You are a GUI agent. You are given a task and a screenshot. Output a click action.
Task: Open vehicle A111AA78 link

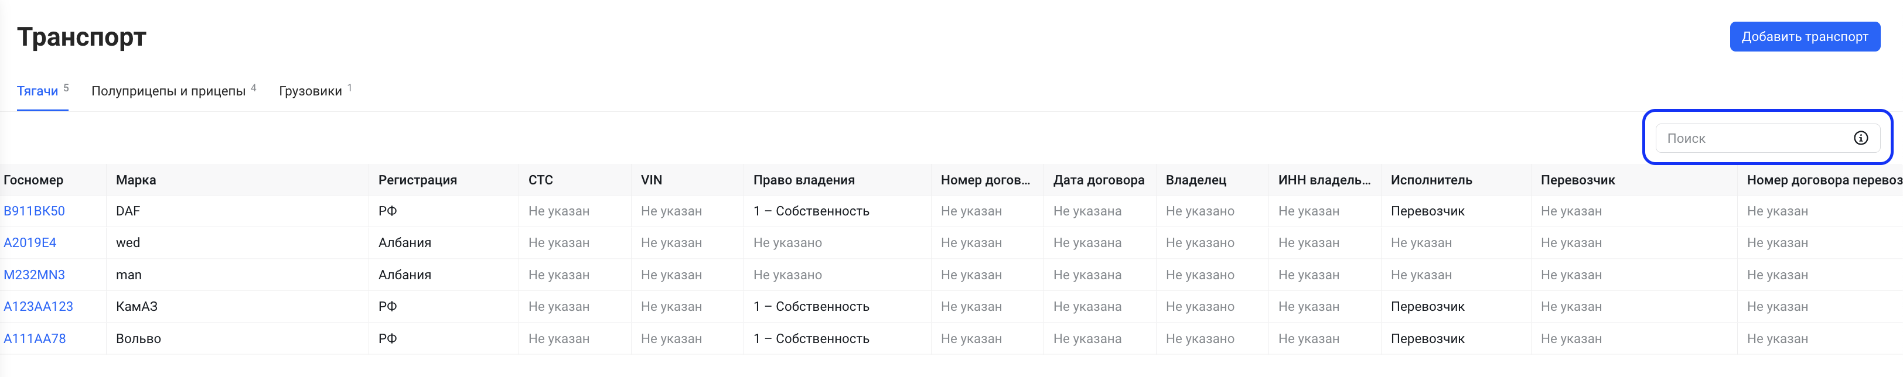35,338
